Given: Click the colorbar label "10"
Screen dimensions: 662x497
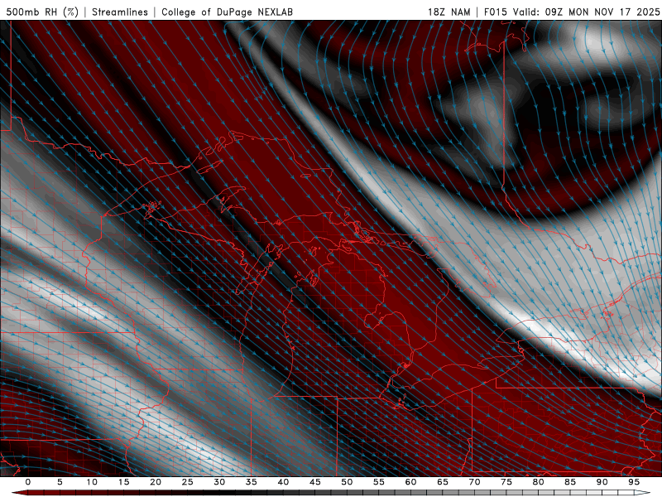Looking at the screenshot, I should pyautogui.click(x=92, y=482).
